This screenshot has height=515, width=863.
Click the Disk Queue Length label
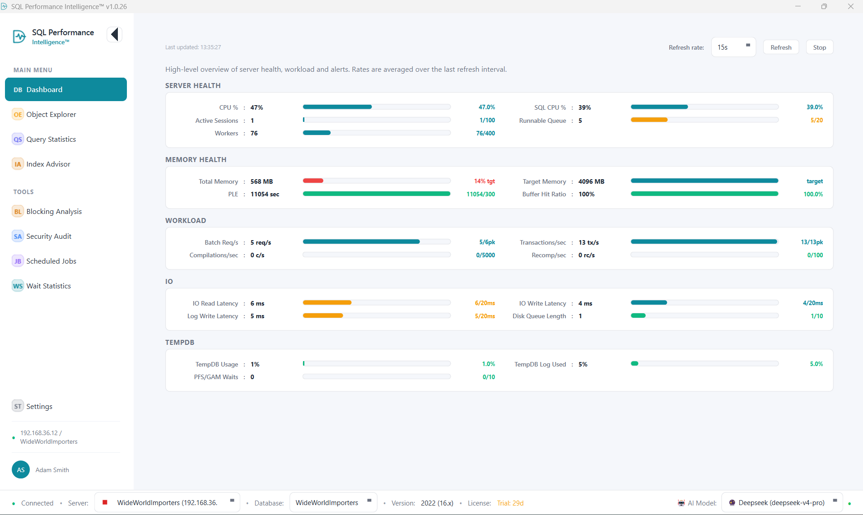tap(539, 316)
